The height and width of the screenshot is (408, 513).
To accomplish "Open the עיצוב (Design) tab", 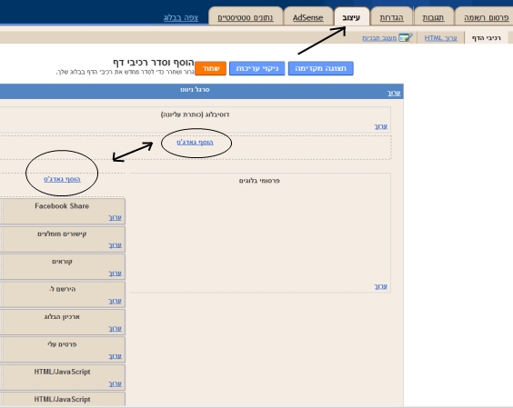I will (x=351, y=17).
